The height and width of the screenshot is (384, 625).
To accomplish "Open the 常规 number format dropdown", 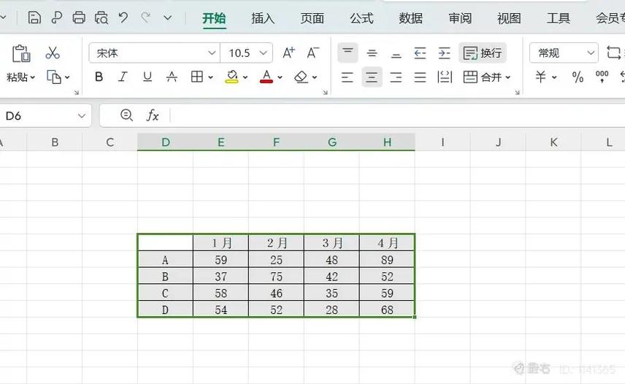I will tap(564, 53).
